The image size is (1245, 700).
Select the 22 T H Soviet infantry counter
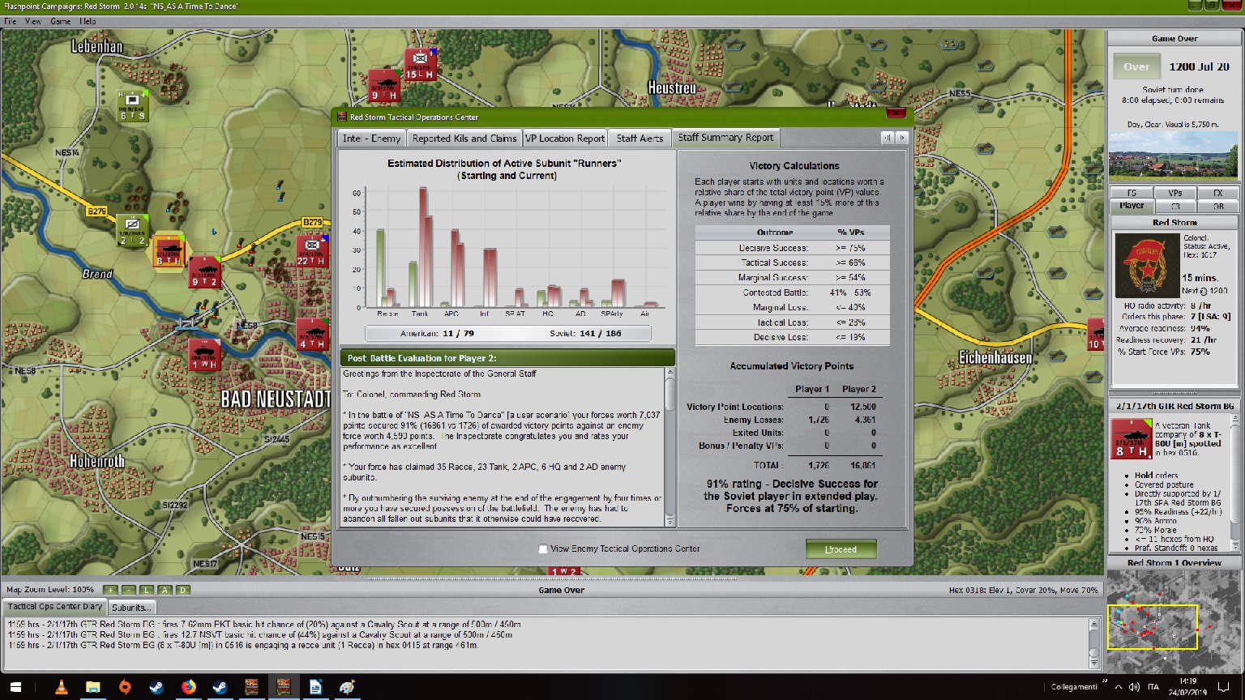click(x=312, y=251)
